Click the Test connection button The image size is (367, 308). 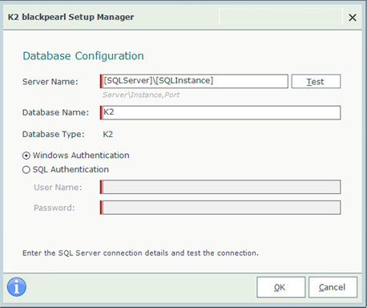(316, 81)
